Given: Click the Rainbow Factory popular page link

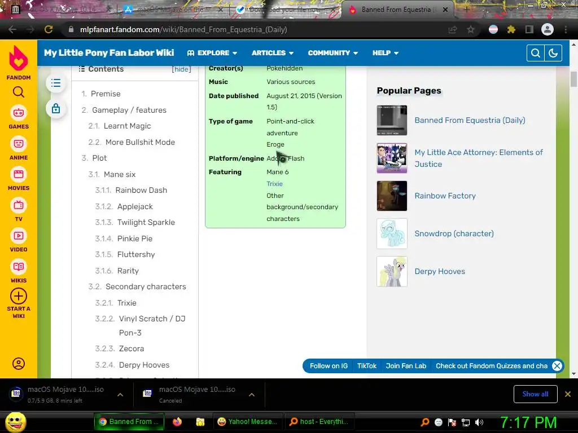Looking at the screenshot, I should [x=445, y=196].
